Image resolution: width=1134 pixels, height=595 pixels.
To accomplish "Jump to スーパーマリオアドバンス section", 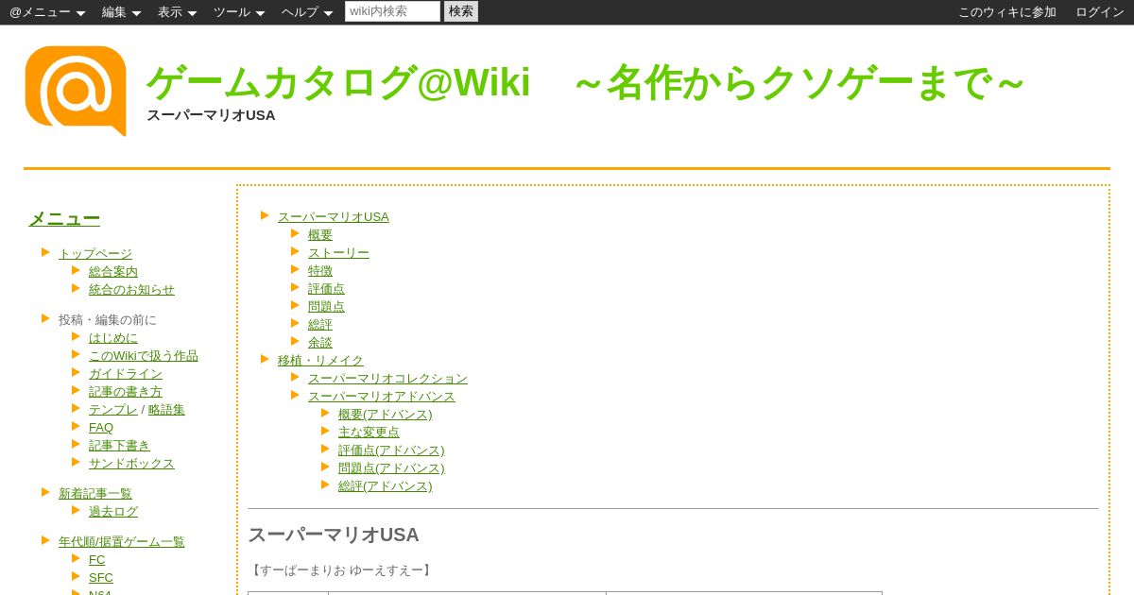I will coord(382,396).
